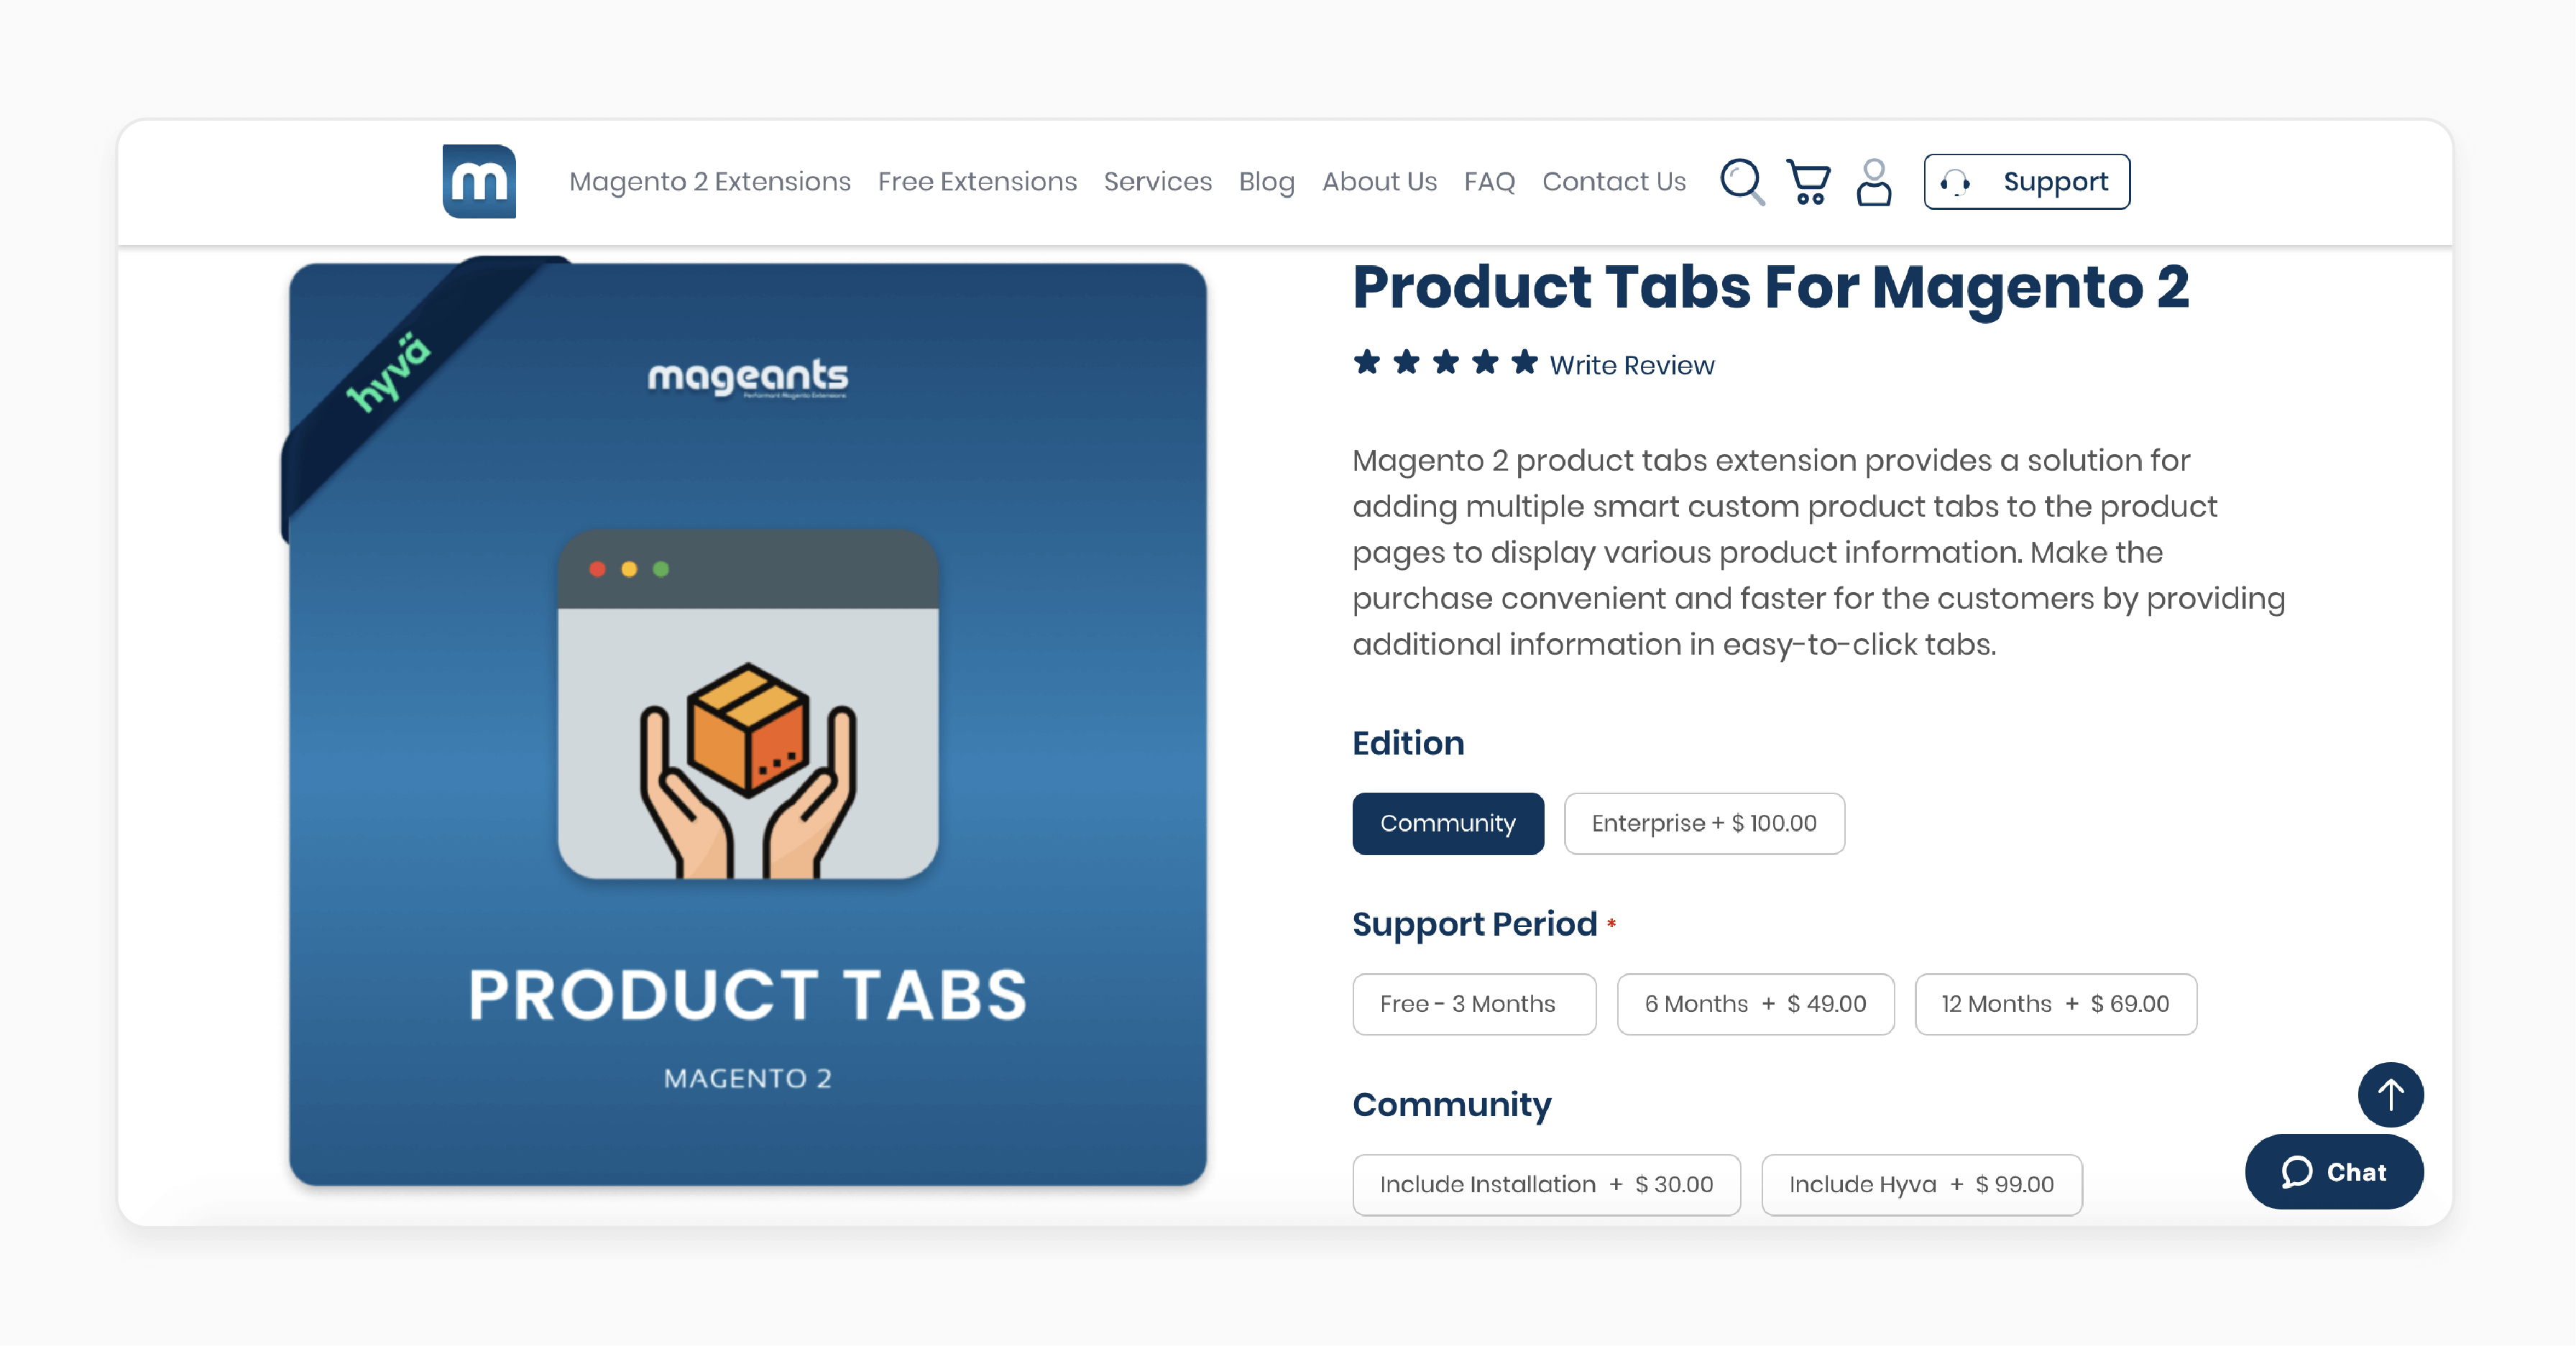The image size is (2576, 1346).
Task: Navigate to Free Extensions menu item
Action: click(x=978, y=180)
